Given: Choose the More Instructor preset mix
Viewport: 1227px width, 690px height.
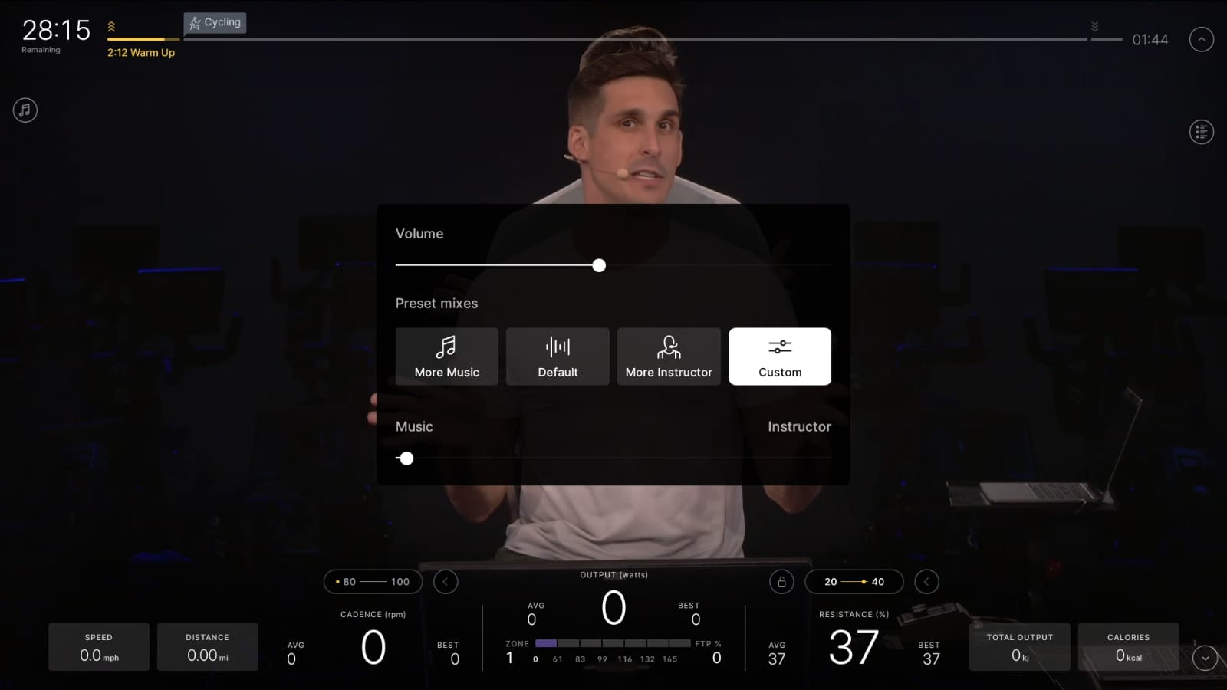Looking at the screenshot, I should point(669,356).
